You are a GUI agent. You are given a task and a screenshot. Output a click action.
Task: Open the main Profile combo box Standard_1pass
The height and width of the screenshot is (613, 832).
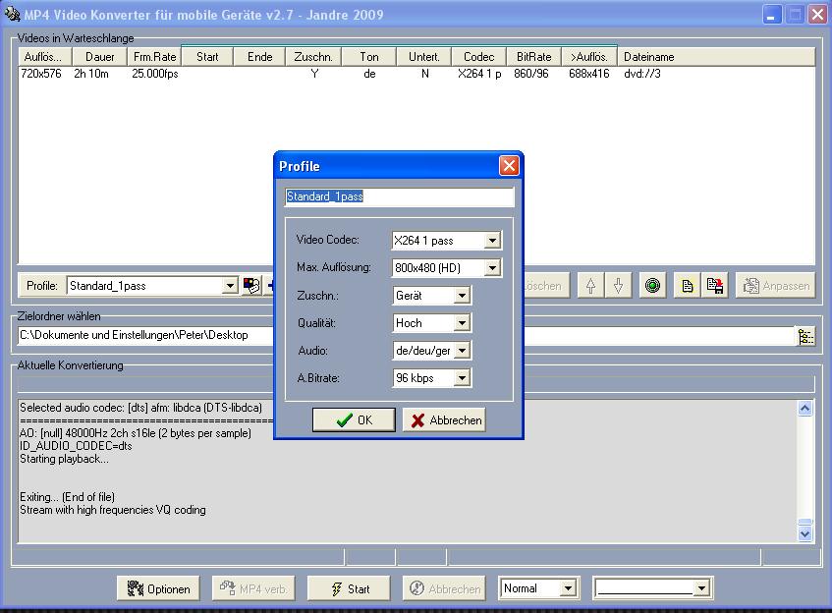coord(229,286)
